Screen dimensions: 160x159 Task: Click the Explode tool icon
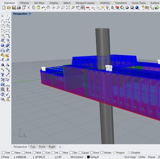[7, 55]
